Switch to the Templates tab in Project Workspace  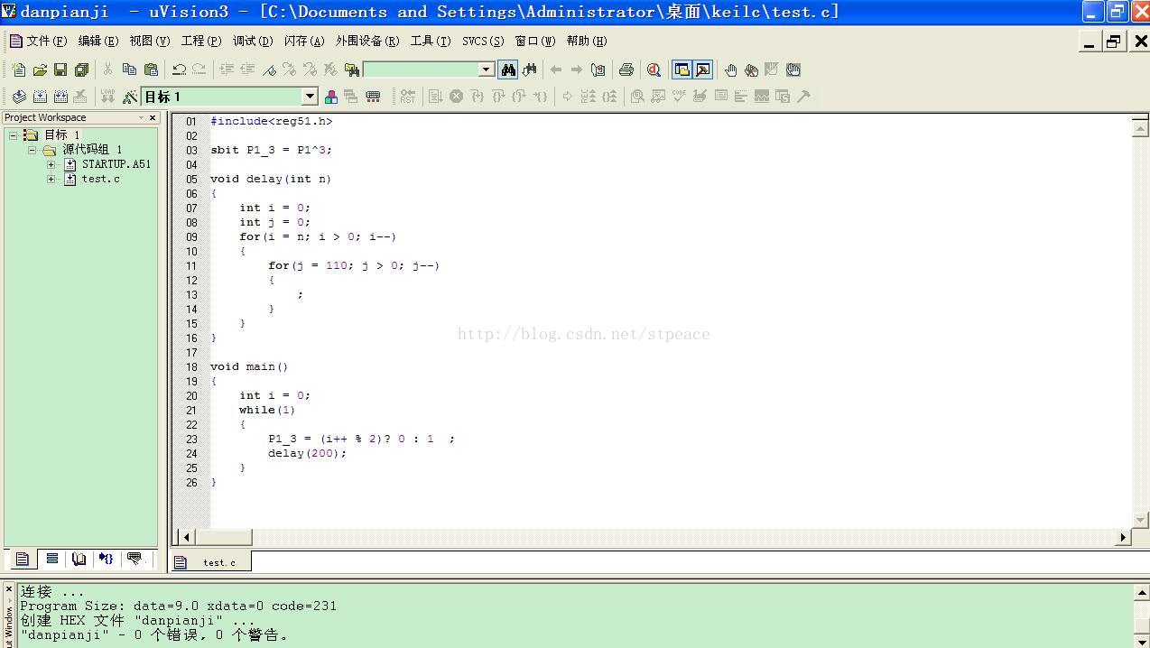coord(134,560)
